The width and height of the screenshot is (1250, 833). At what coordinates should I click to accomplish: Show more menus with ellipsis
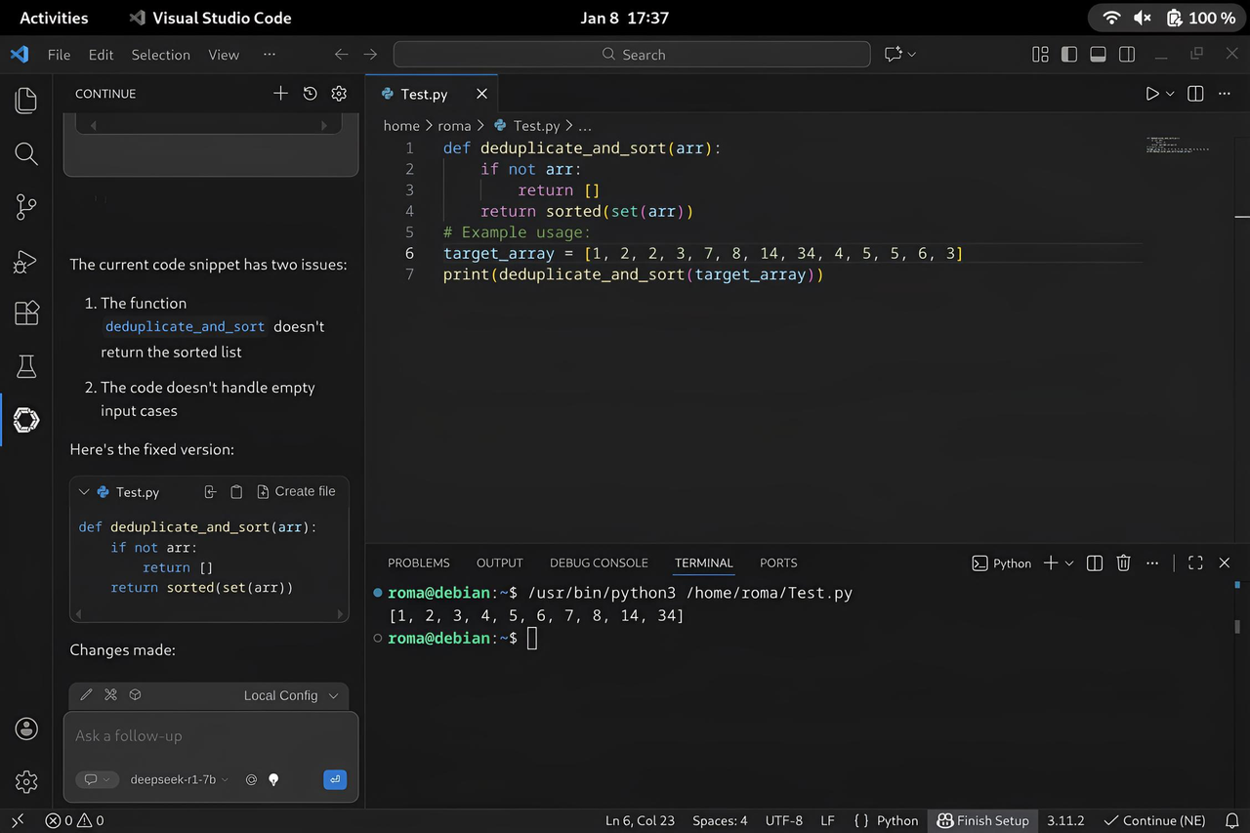[270, 55]
